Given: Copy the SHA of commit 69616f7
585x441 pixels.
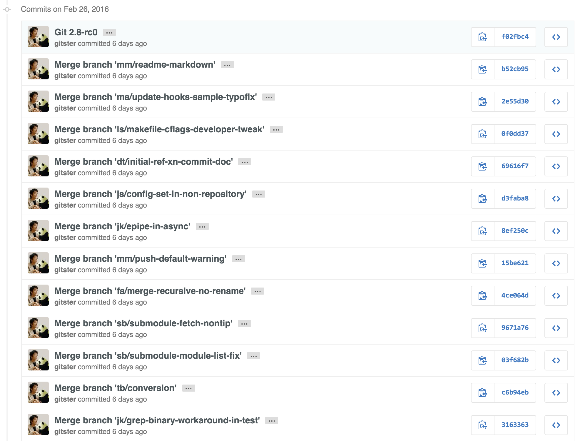Looking at the screenshot, I should [482, 166].
